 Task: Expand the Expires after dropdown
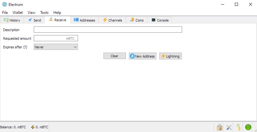(56, 47)
